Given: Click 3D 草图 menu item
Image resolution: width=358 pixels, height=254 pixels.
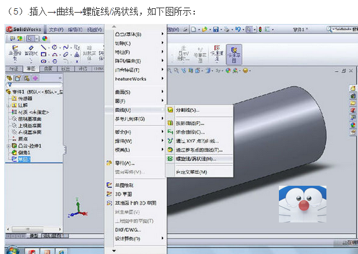Looking at the screenshot, I should point(123,194).
